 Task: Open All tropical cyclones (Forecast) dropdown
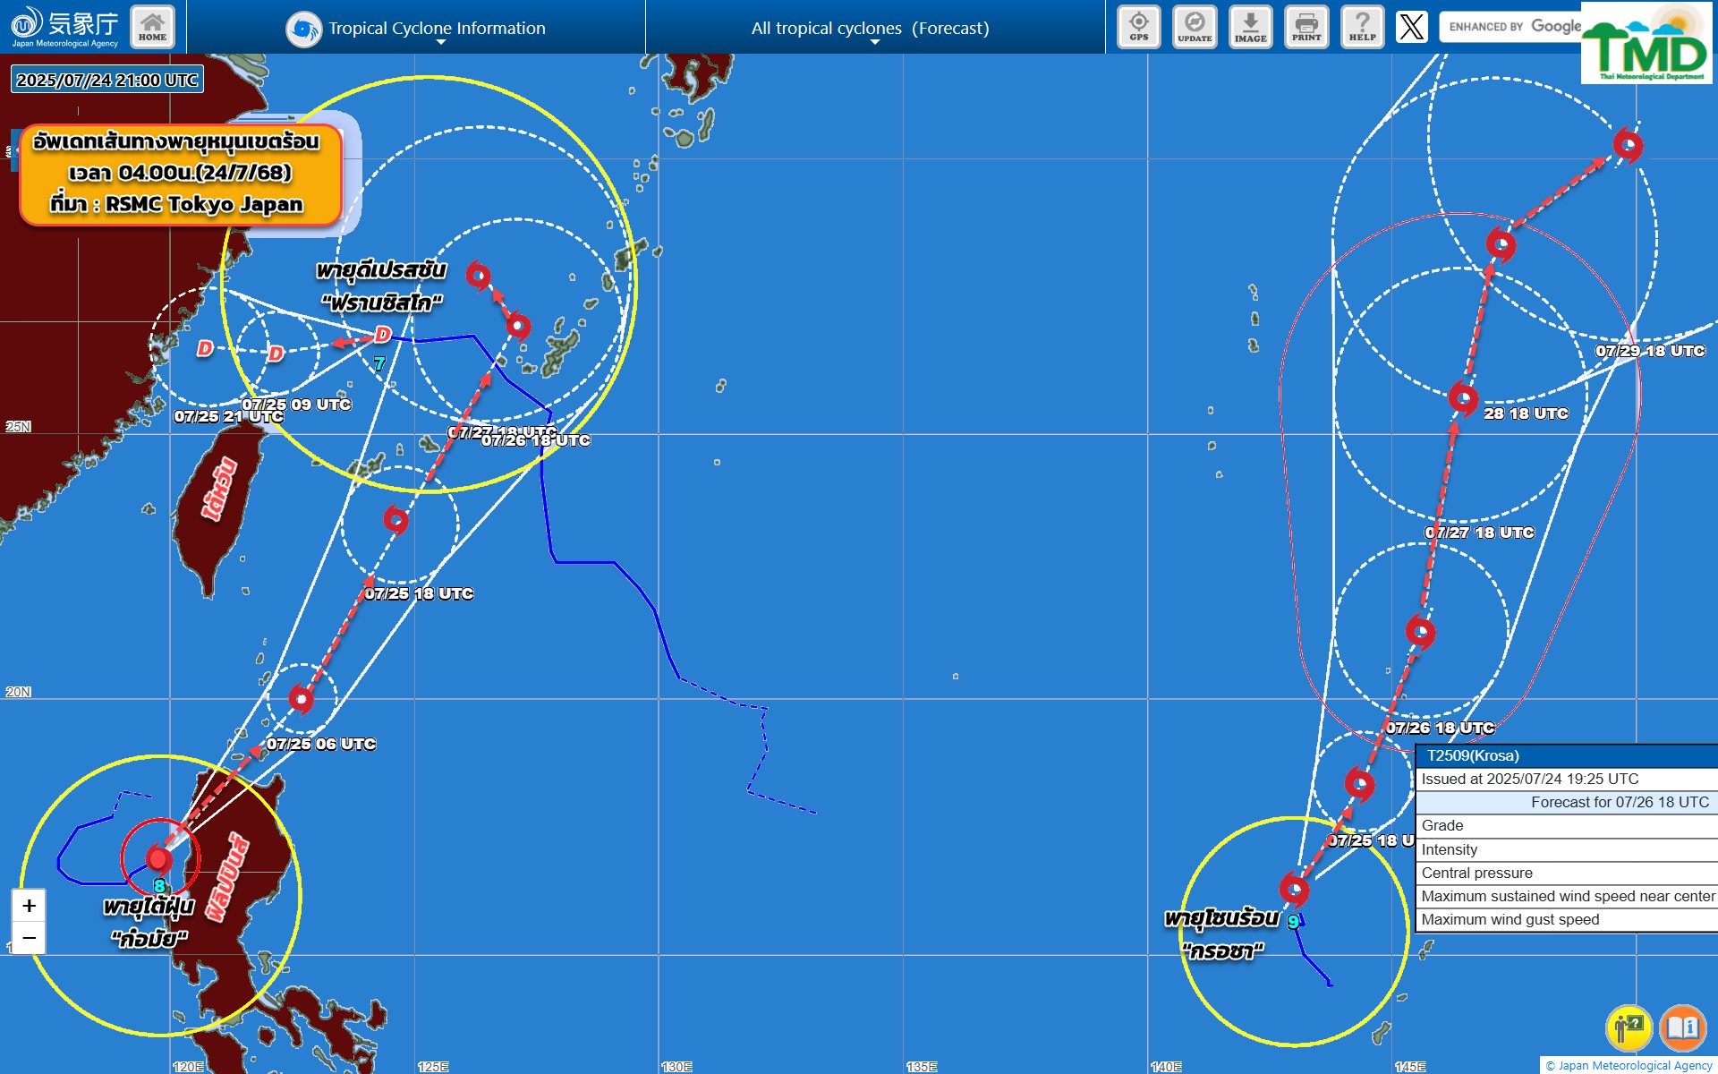(x=870, y=29)
